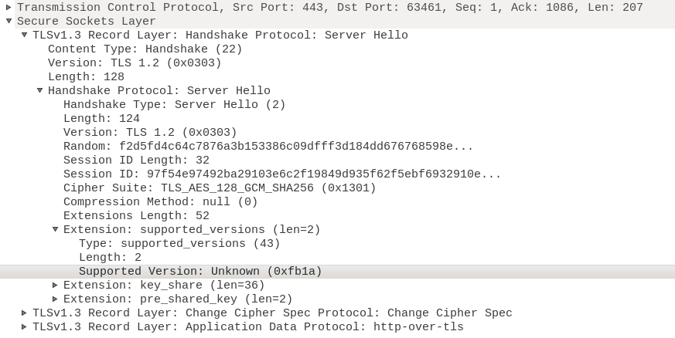Expand the Application Data Protocol record
This screenshot has width=675, height=338.
coord(24,326)
